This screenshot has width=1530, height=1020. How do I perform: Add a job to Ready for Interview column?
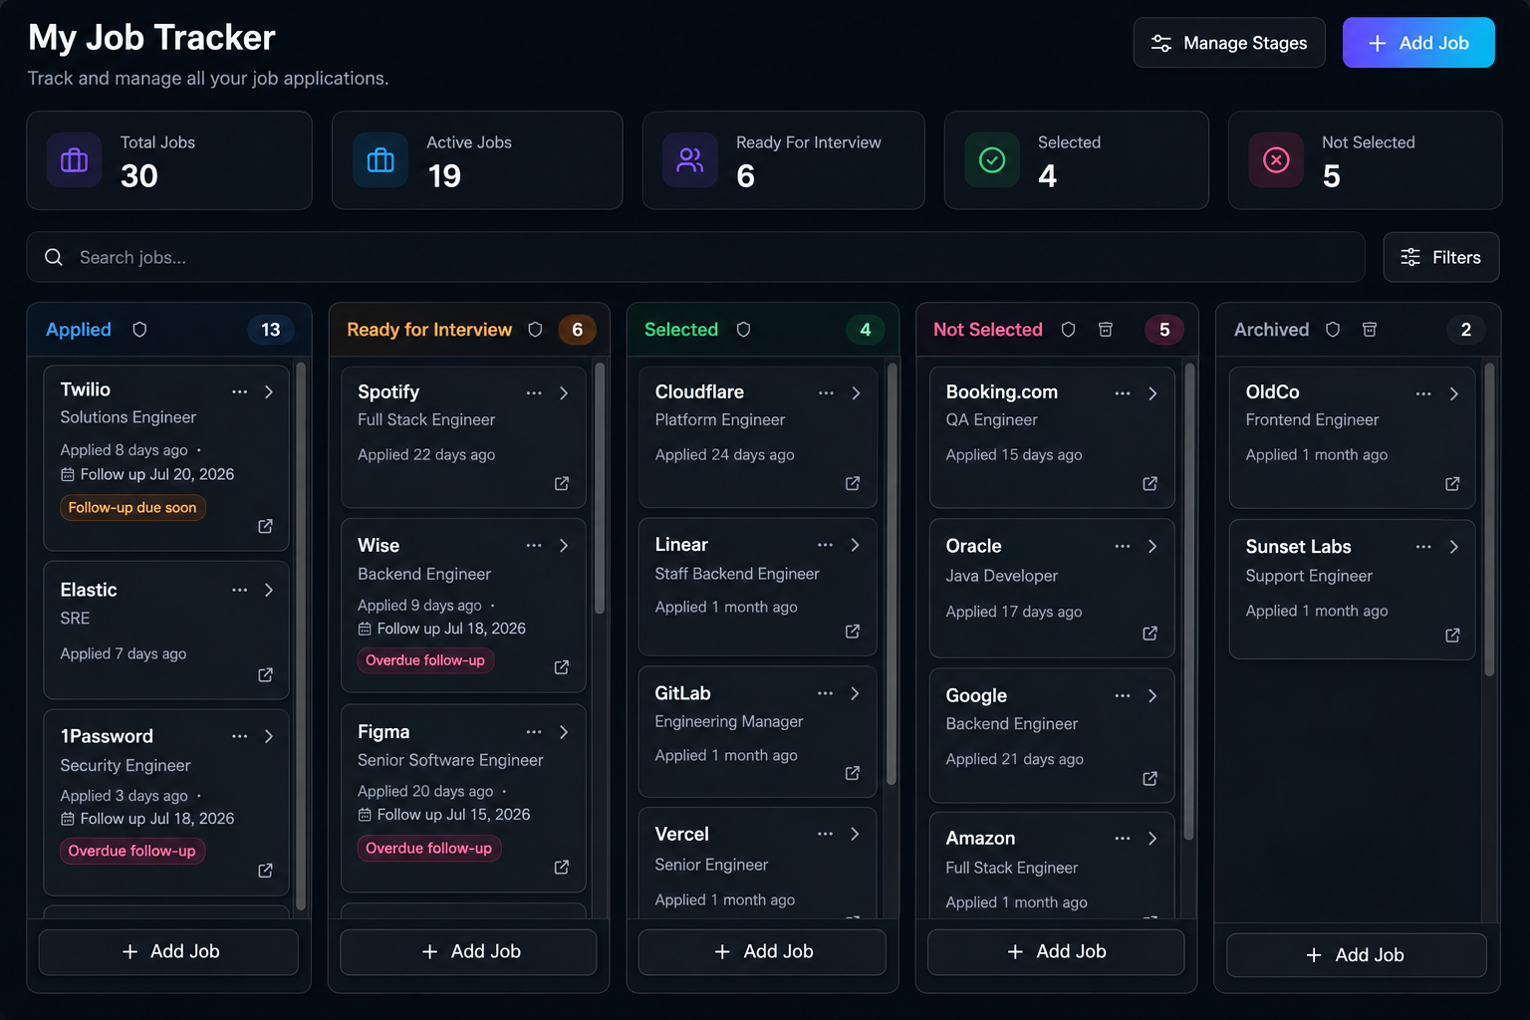point(468,952)
